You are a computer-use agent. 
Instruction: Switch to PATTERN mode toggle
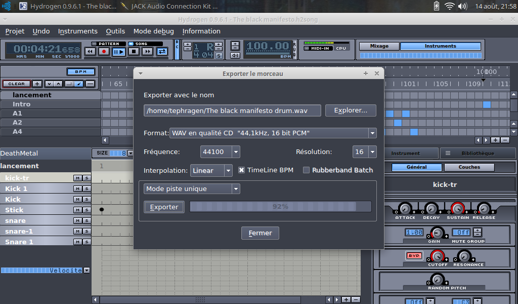tap(108, 44)
